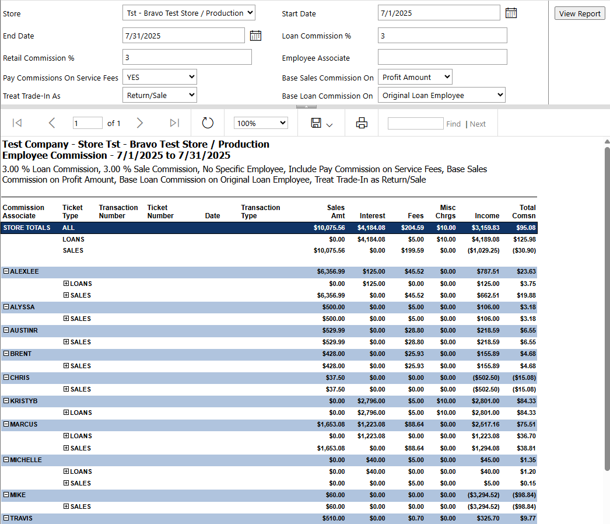Click the report vertical scrollbar

607,308
